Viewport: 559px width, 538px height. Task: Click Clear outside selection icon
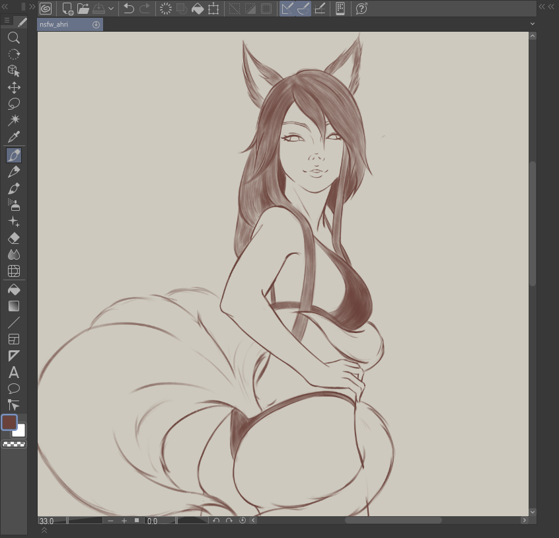[x=182, y=9]
